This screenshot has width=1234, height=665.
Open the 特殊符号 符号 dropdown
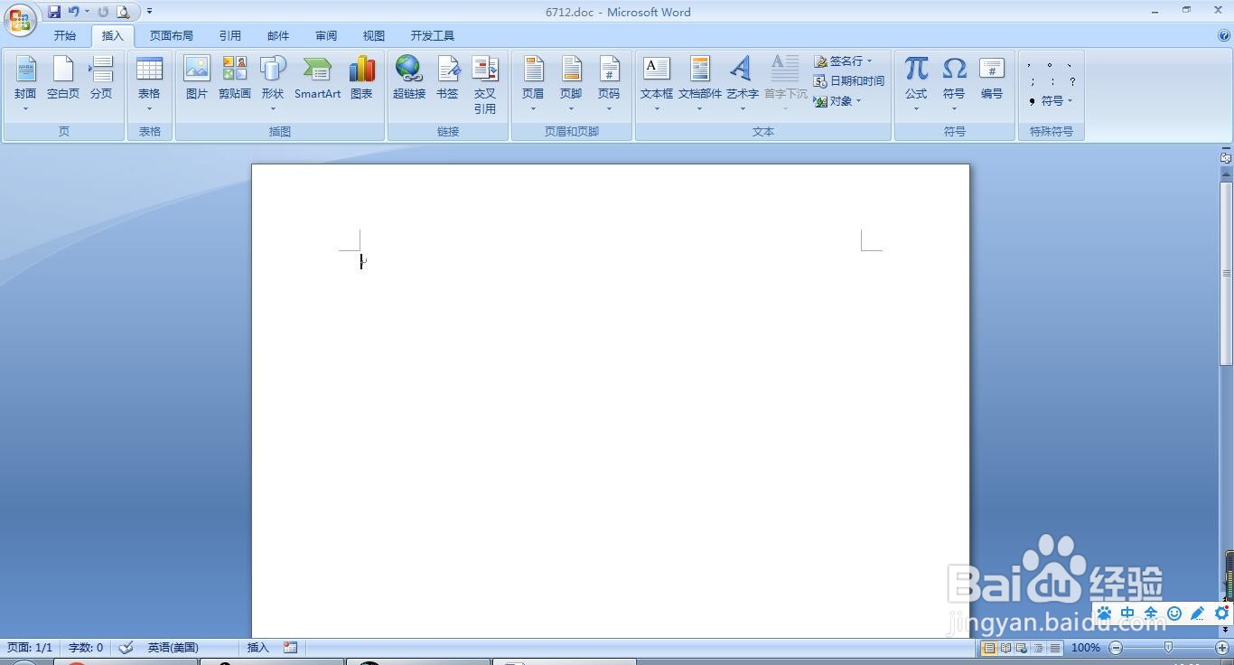click(1051, 101)
